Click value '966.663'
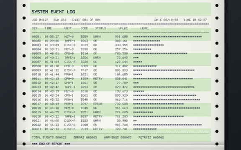This screenshot has height=150, width=241. point(121,108)
